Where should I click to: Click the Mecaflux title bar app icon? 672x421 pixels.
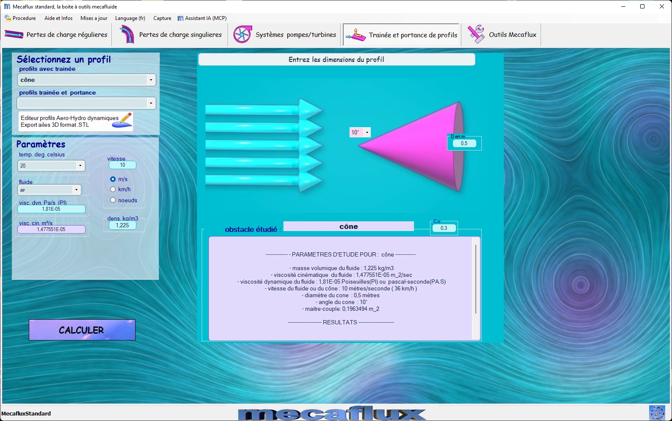[x=7, y=6]
